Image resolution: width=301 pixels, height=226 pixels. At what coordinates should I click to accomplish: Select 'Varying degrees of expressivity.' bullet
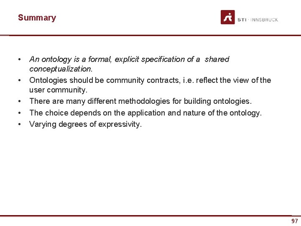[x=85, y=124]
